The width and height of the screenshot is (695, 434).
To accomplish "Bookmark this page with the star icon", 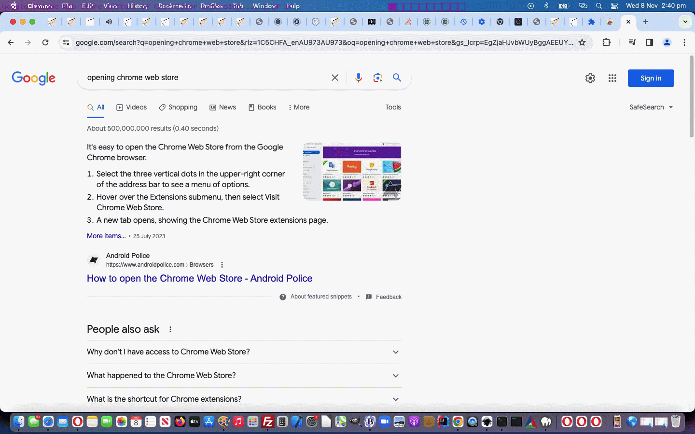I will coord(582,42).
